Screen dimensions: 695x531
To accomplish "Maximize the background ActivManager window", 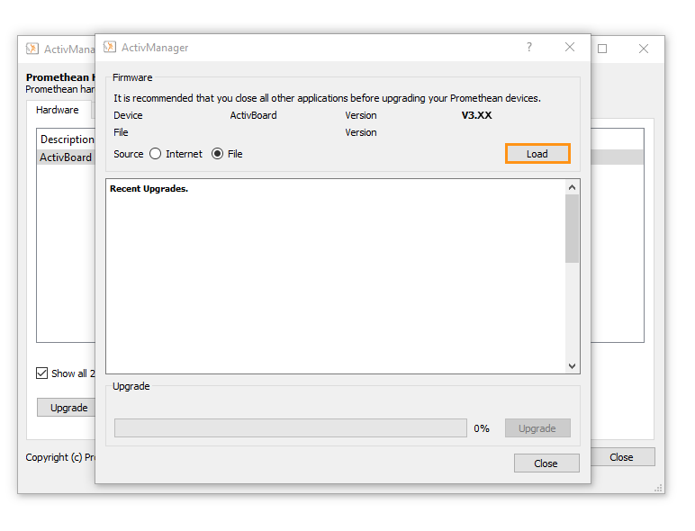I will (602, 49).
